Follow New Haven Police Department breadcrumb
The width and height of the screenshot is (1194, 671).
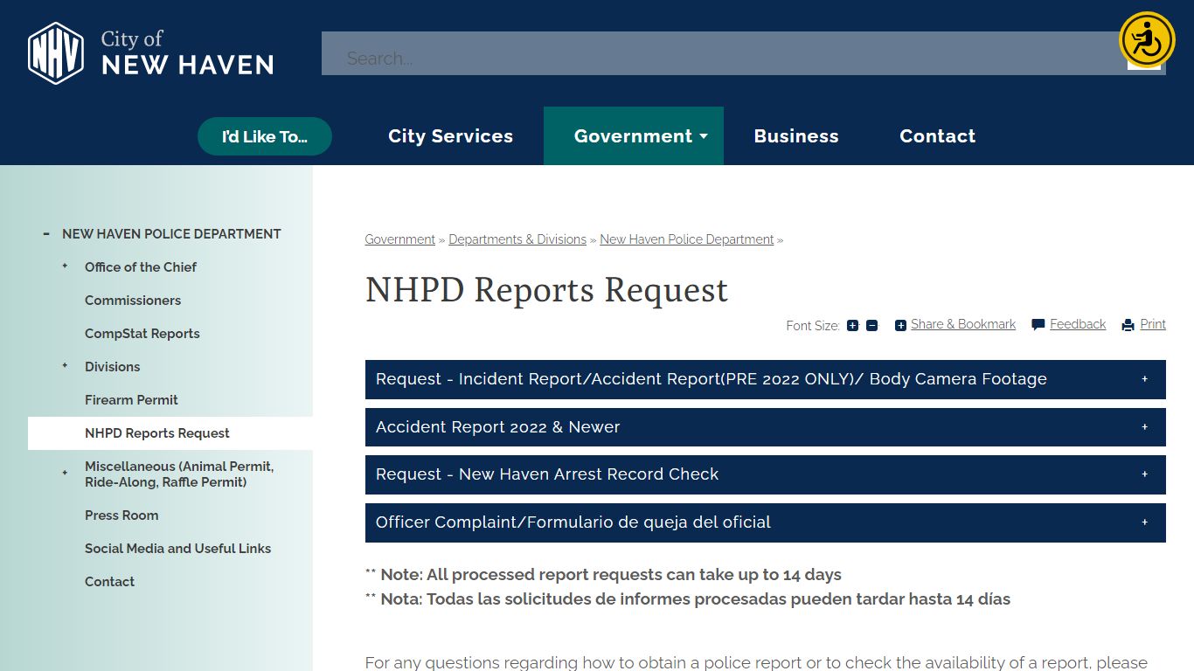(687, 239)
